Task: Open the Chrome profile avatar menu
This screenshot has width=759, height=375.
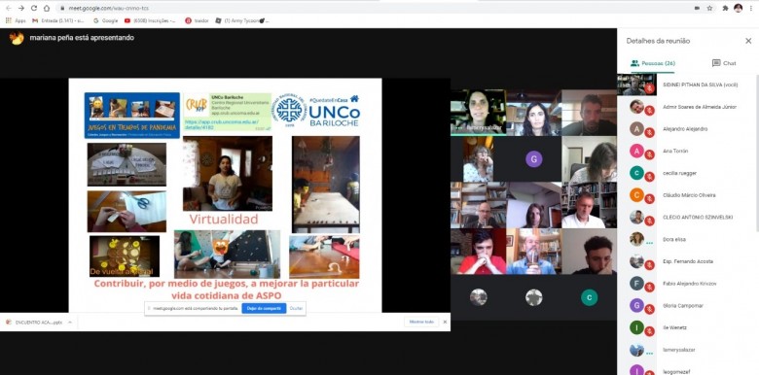Action: click(738, 8)
